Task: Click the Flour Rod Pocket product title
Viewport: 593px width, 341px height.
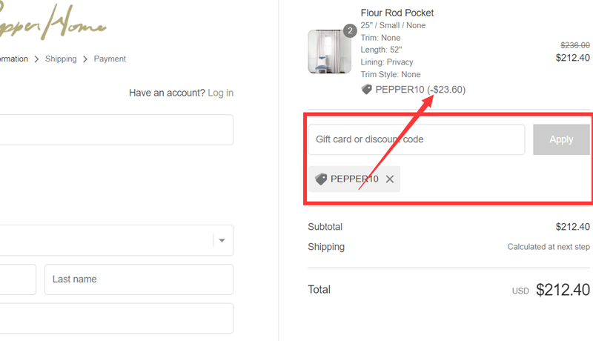Action: 397,13
